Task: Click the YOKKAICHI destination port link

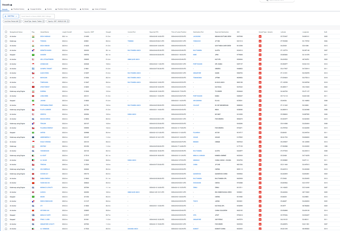Action: (198, 41)
